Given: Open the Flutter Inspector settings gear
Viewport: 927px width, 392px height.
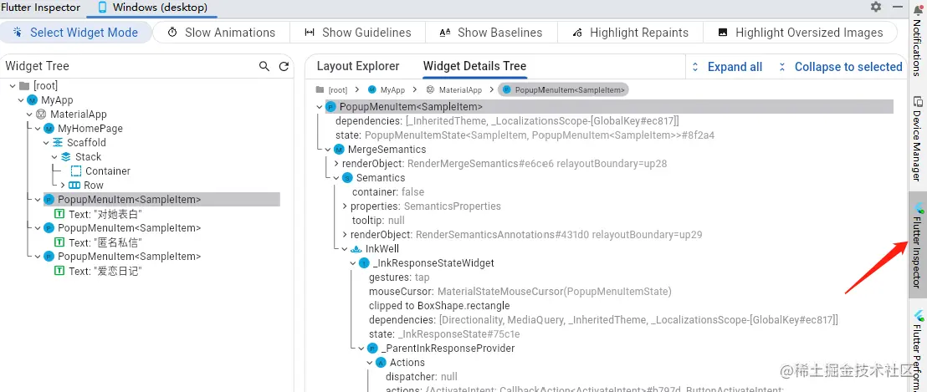Looking at the screenshot, I should coord(876,7).
